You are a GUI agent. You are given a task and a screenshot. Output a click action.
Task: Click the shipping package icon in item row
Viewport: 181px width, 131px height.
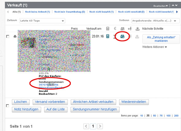coord(122,37)
